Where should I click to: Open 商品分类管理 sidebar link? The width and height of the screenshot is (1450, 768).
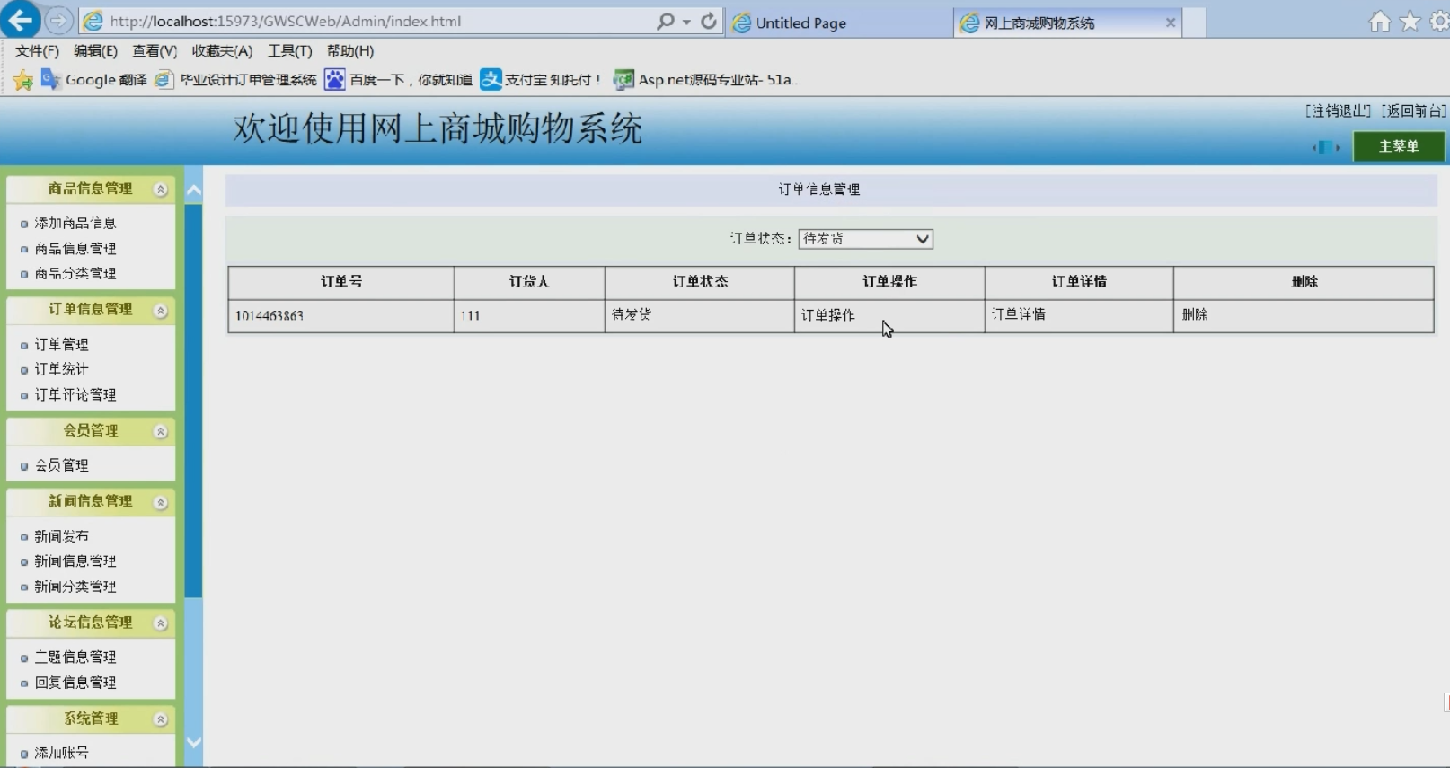75,274
